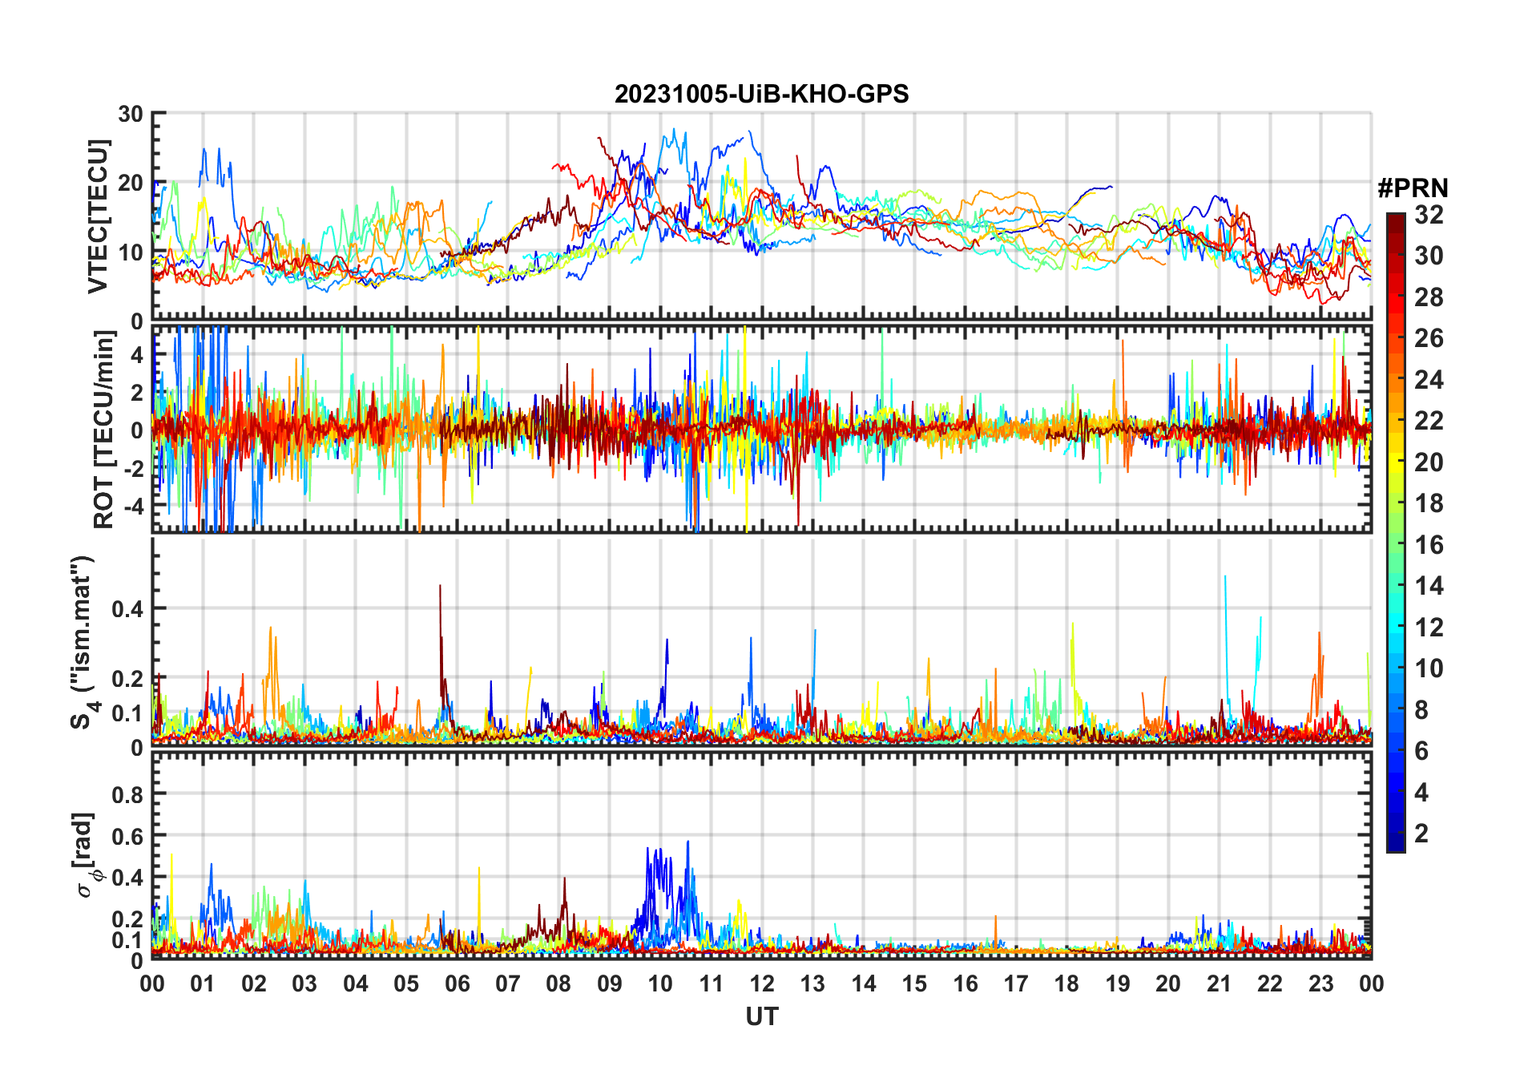Click the 23 tick on the UT axis
The image size is (1524, 1066).
[1320, 983]
